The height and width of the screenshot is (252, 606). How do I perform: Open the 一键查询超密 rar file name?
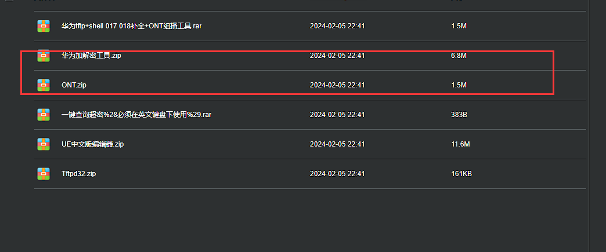pyautogui.click(x=136, y=115)
